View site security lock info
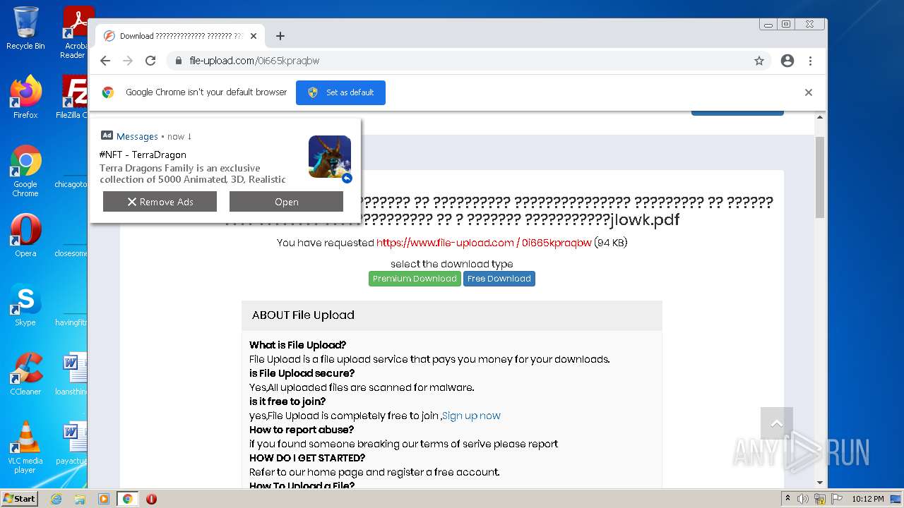The image size is (904, 508). click(x=179, y=61)
